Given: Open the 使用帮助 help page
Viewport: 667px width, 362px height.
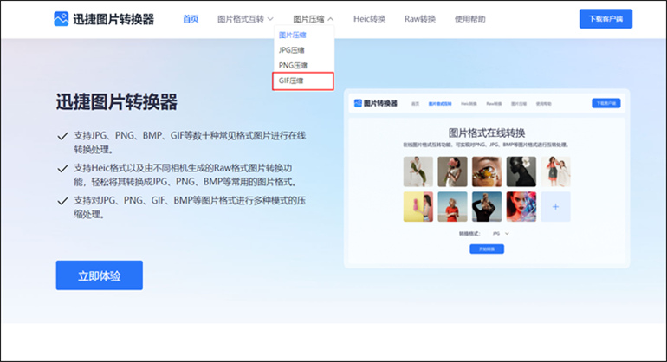Looking at the screenshot, I should pyautogui.click(x=469, y=19).
